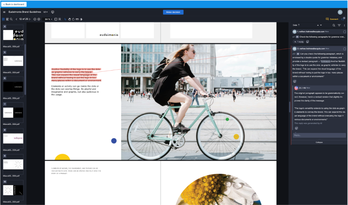Open the hamburger menu beside the document title
348x205 pixels.
[x=4, y=12]
